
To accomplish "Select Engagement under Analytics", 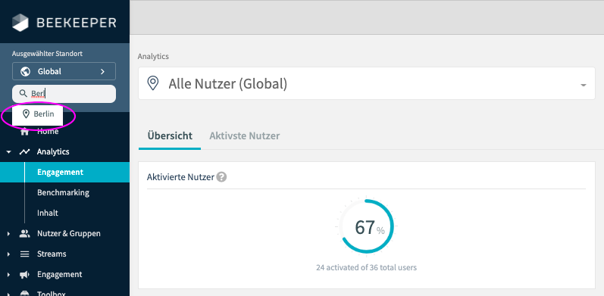I will (x=64, y=172).
